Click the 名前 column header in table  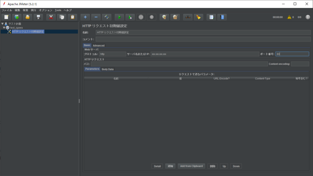click(x=116, y=78)
